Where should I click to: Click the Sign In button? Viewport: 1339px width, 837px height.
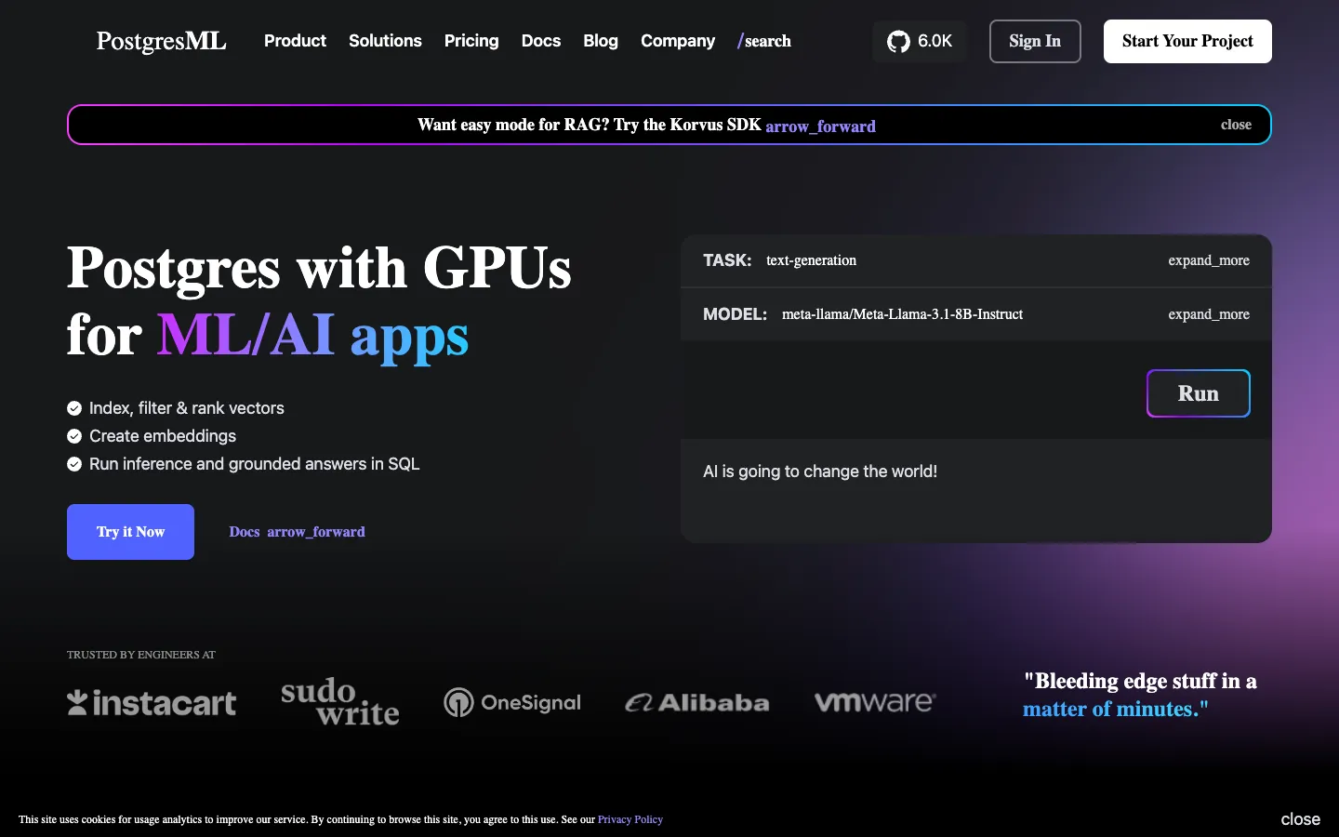pyautogui.click(x=1035, y=41)
